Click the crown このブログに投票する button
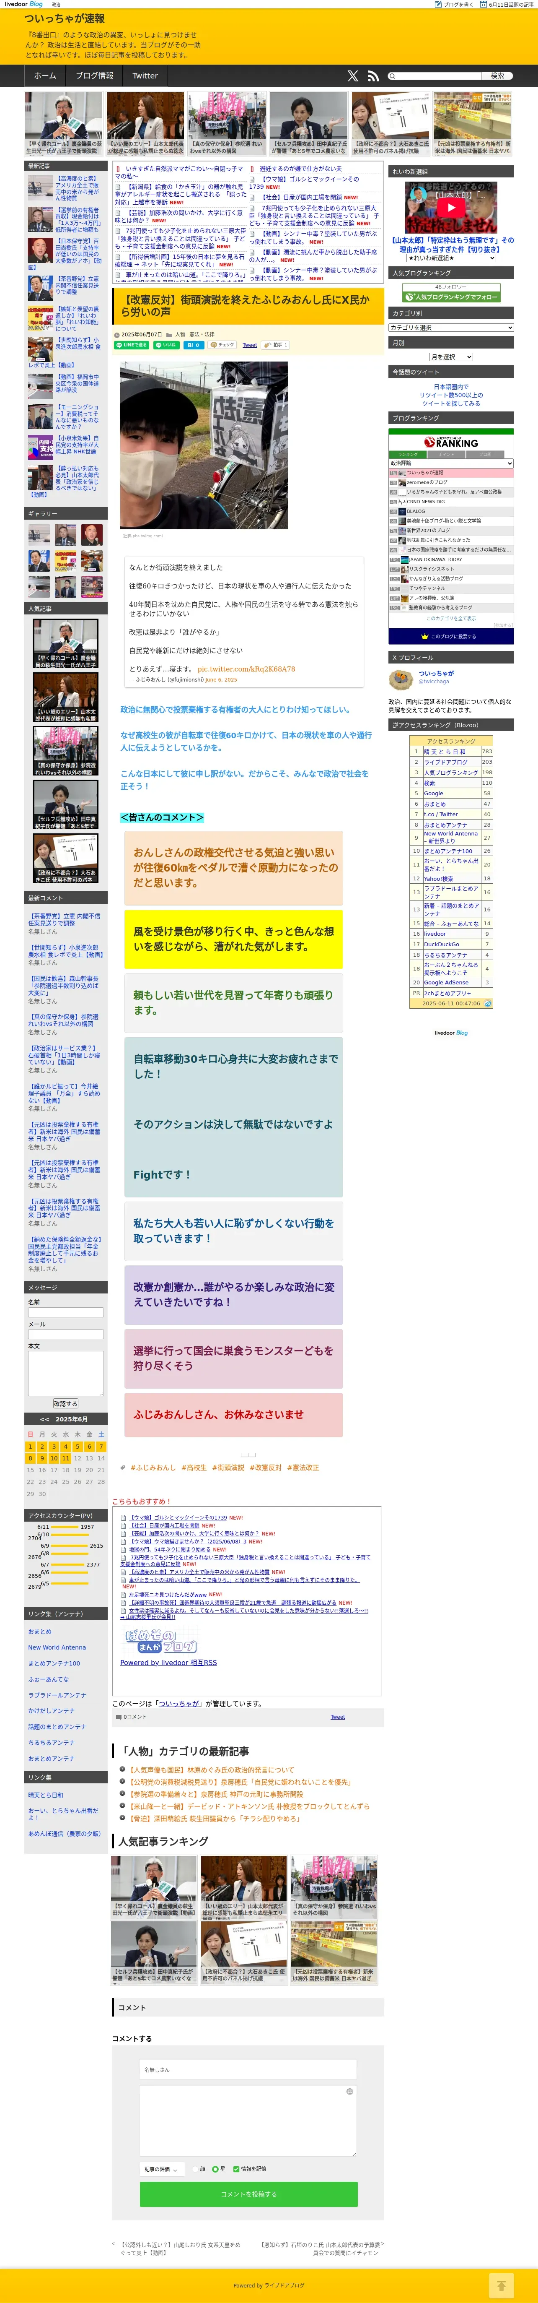Viewport: 538px width, 2303px height. pos(451,636)
